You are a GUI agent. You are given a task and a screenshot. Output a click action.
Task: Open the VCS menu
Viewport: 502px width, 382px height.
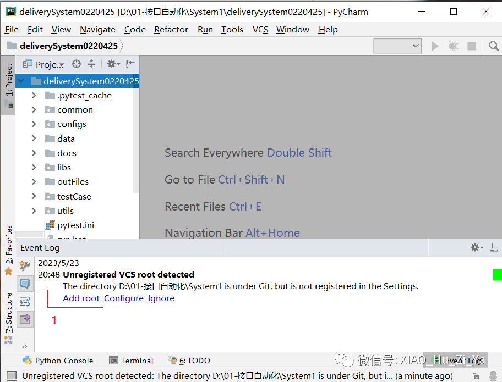click(x=260, y=30)
